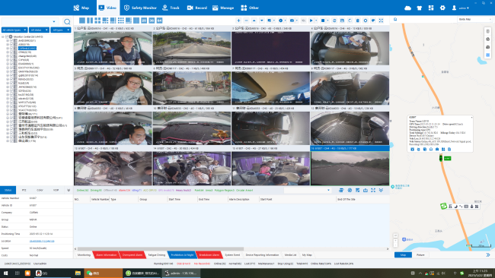This screenshot has width=495, height=278.
Task: Open the All vehicle types dropdown
Action: (14, 30)
